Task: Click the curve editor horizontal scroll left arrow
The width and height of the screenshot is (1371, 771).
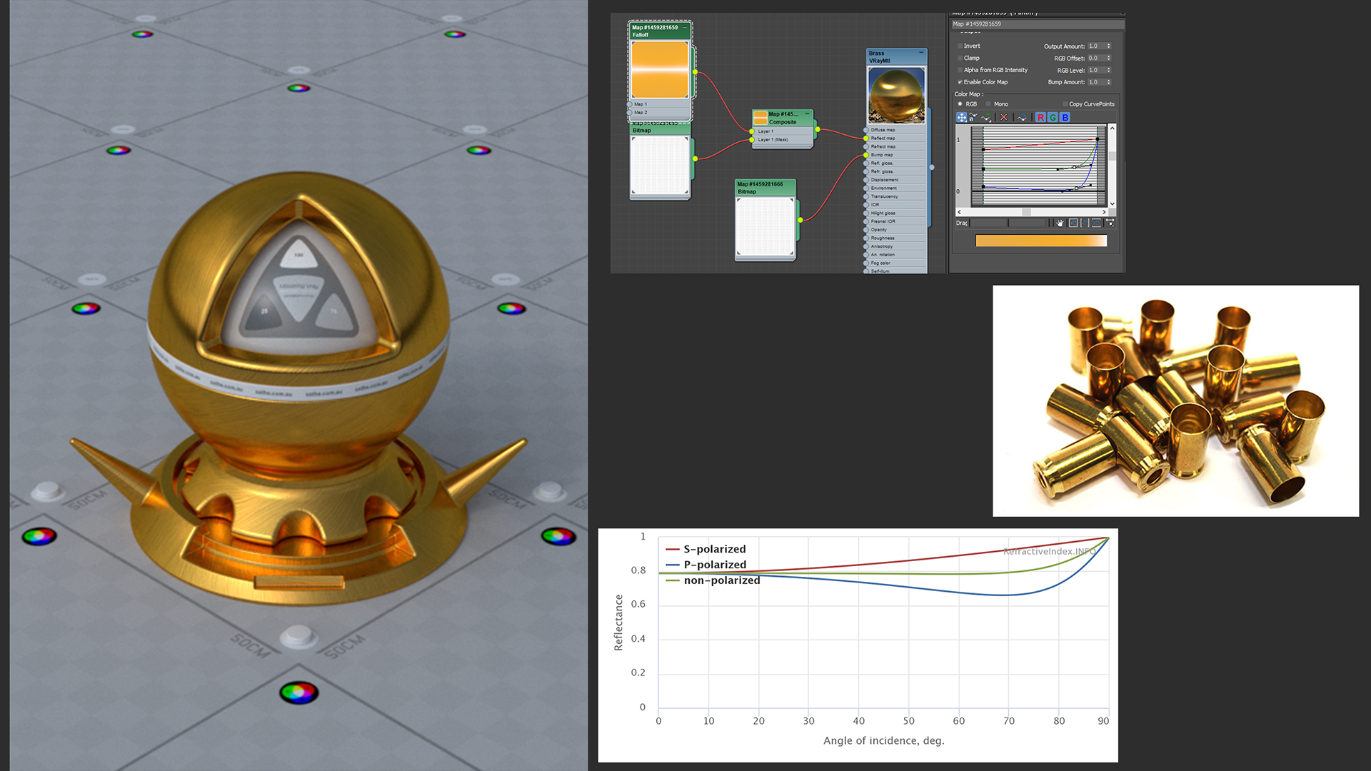Action: point(959,212)
